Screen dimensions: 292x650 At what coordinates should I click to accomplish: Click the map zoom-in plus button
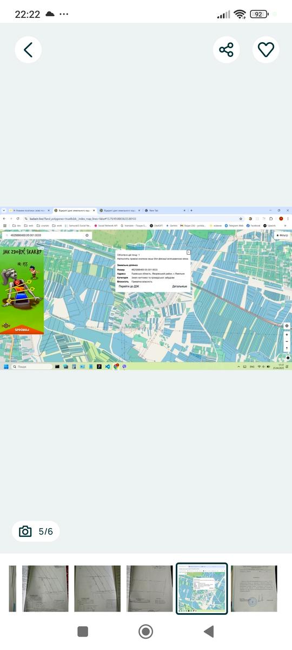(287, 335)
